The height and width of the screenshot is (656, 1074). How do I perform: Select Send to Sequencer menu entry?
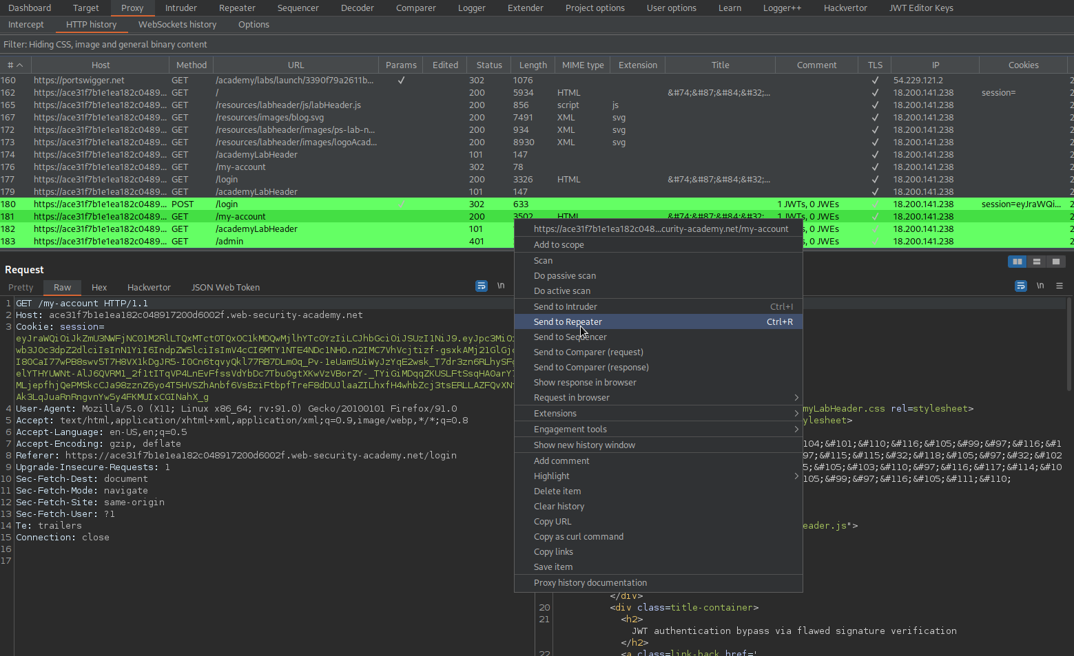(658, 337)
